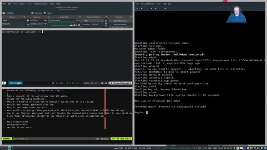Screen dimensions: 267x150
Task: Open the Fade transition dropdown
Action: [93, 21]
